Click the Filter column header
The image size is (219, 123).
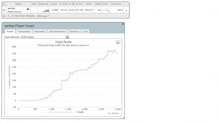[x=34, y=4]
